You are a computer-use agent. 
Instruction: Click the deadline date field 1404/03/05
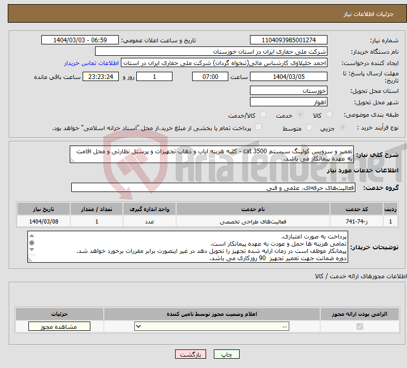coord(288,76)
